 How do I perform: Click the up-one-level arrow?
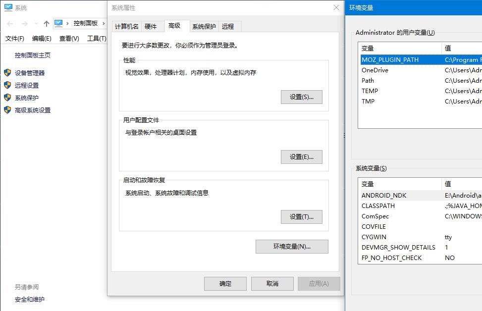[x=46, y=23]
